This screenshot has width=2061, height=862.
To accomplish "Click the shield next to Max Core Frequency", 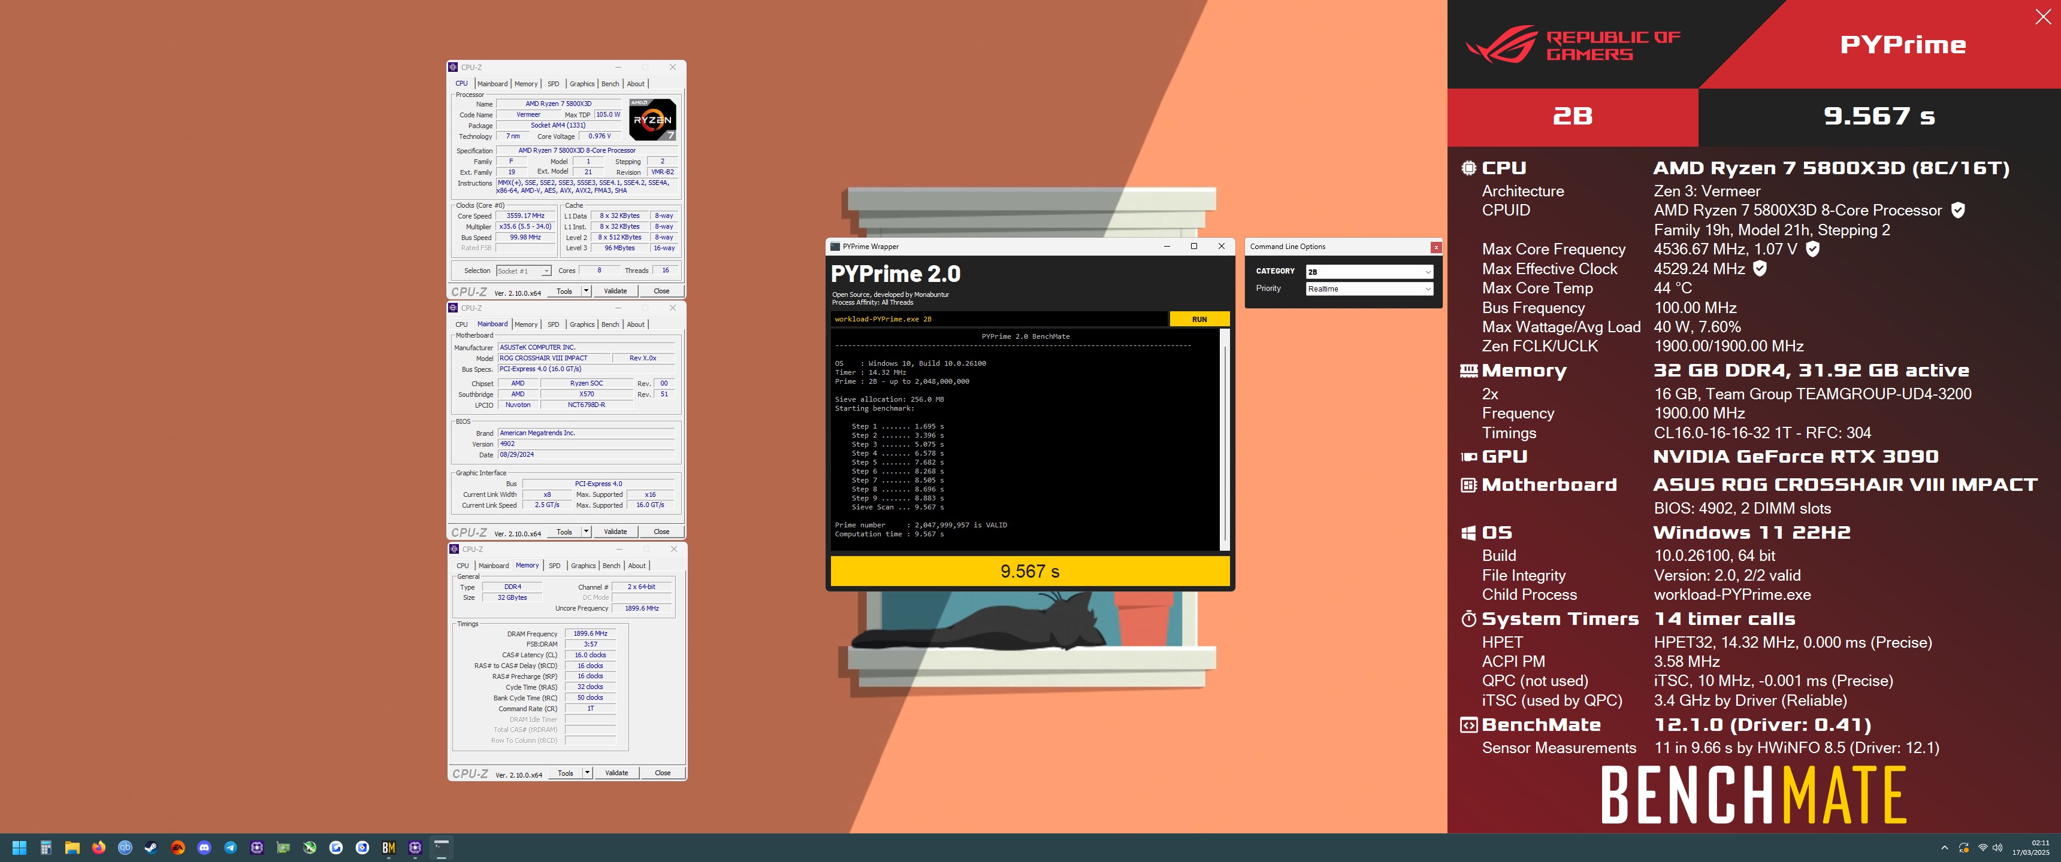I will tap(1813, 250).
